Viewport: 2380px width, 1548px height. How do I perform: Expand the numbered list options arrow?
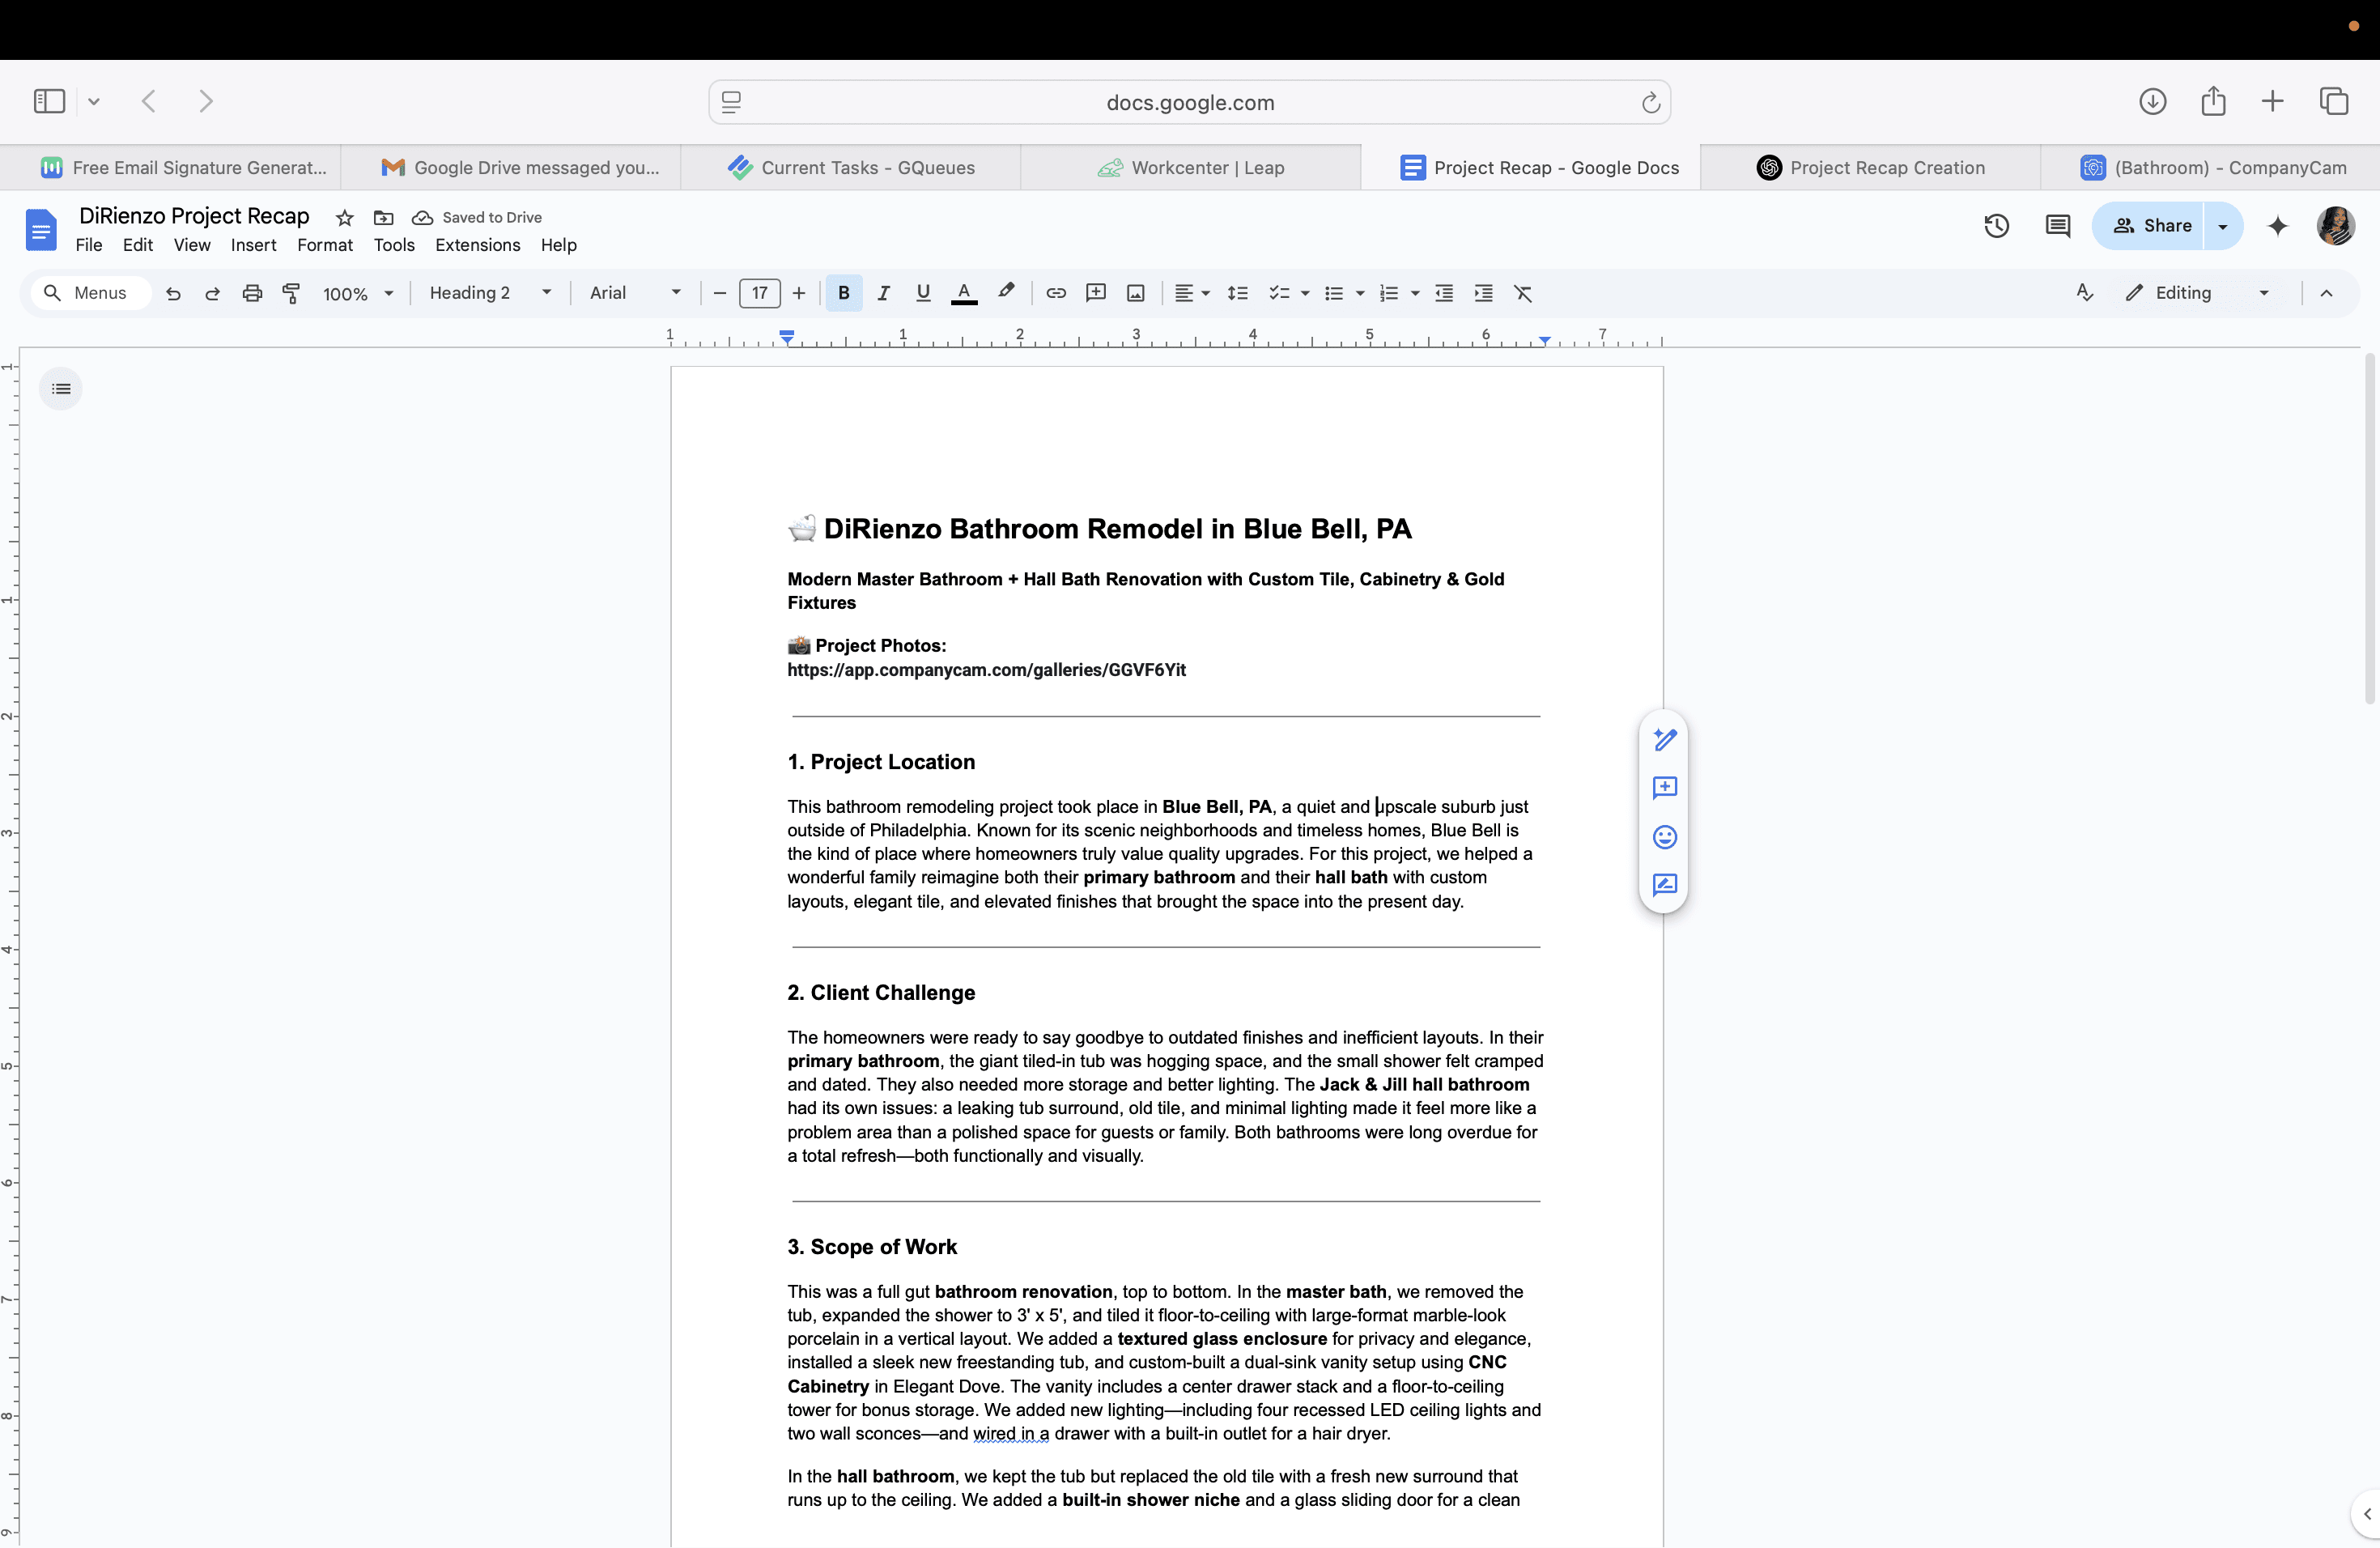1415,294
